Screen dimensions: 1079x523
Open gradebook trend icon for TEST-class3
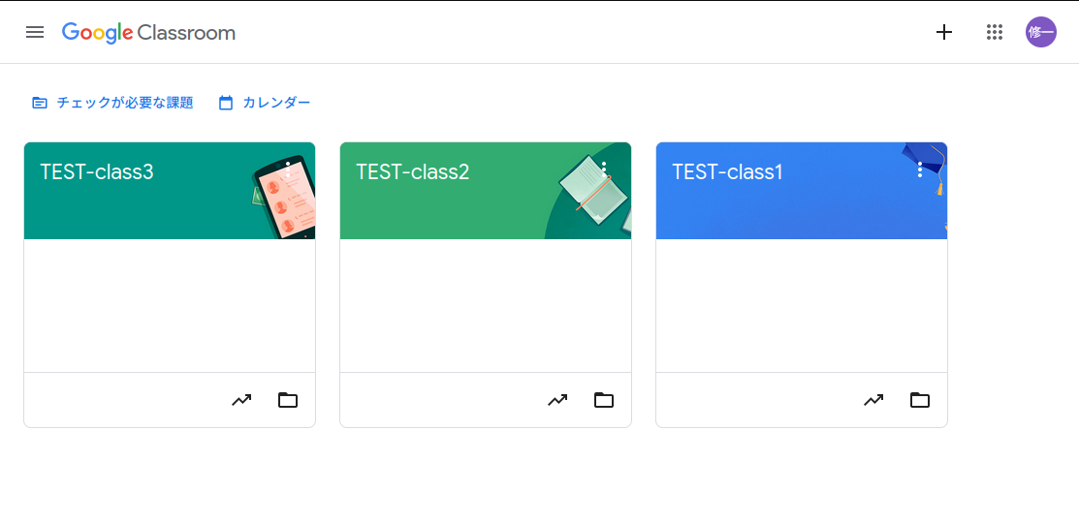pos(241,400)
